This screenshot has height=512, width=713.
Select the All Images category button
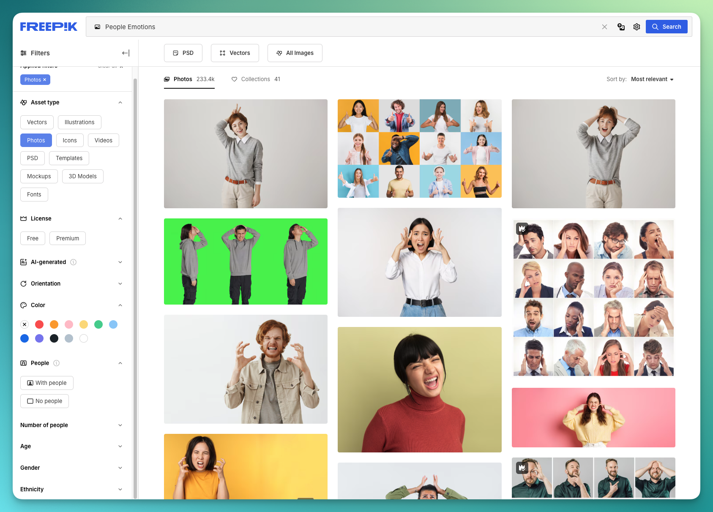click(x=295, y=53)
